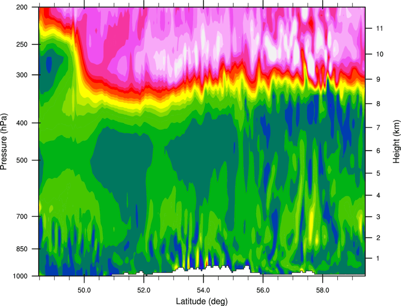The image size is (401, 306).
Task: Click the 850 pressure tick label
Action: click(22, 249)
